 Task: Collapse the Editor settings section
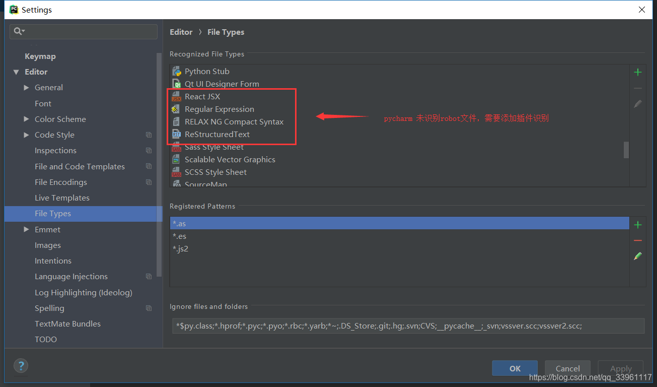(x=16, y=72)
